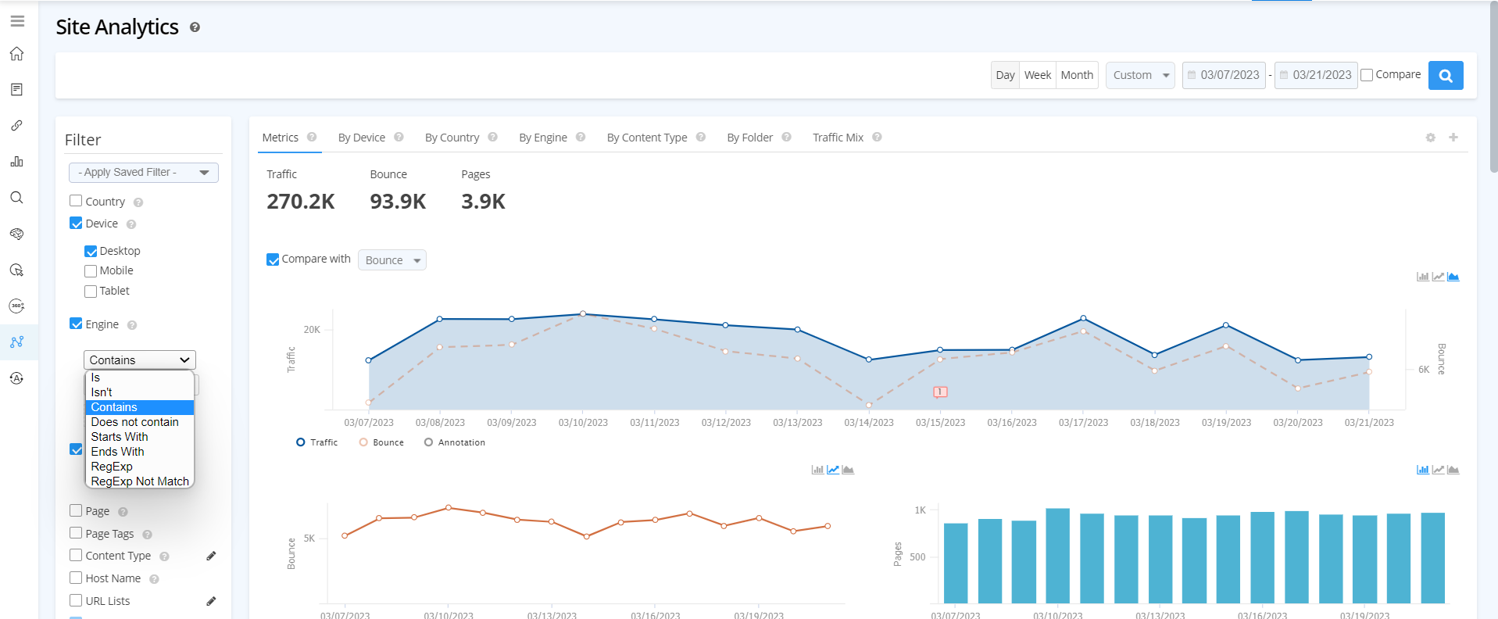Edit Content Type filter with pencil icon

211,556
